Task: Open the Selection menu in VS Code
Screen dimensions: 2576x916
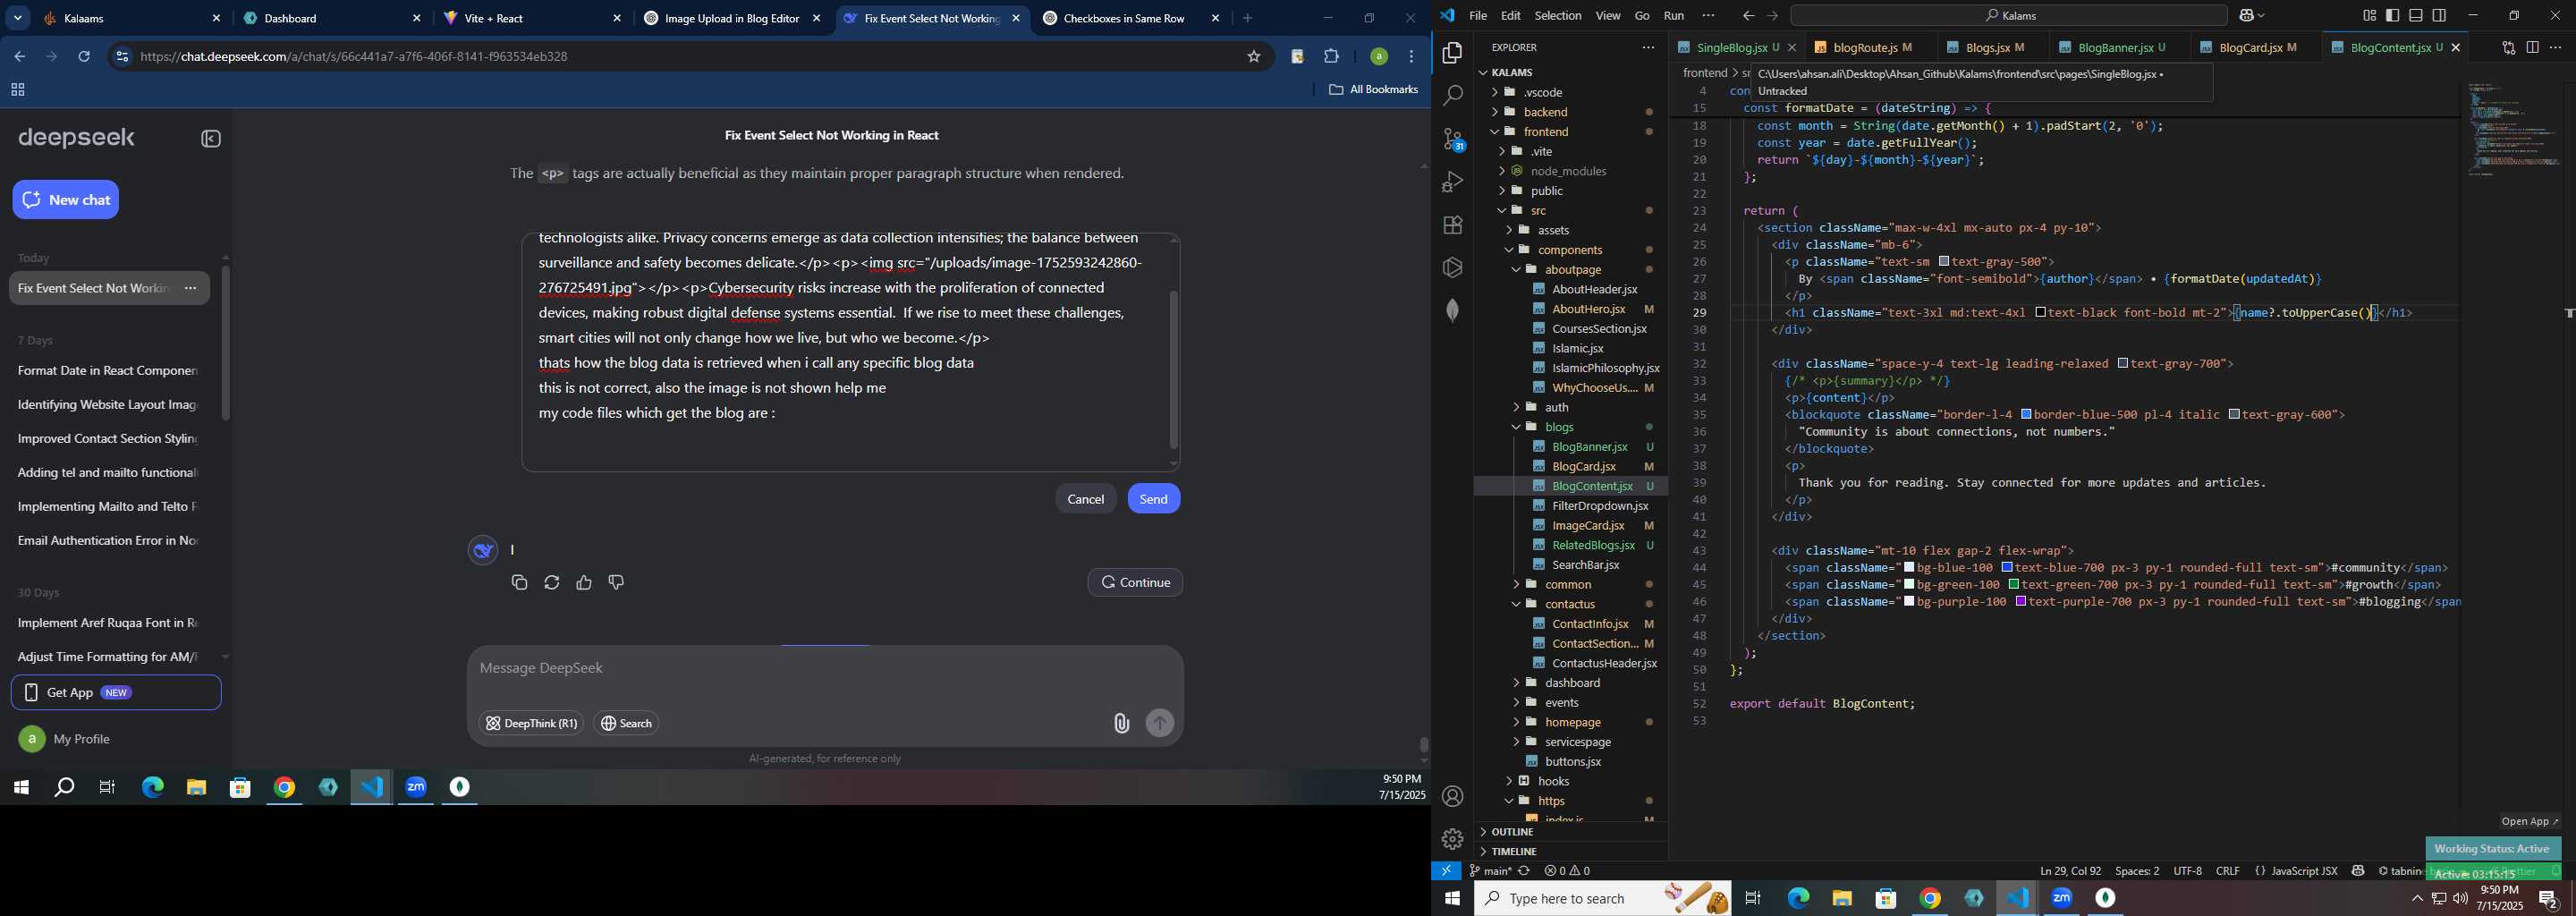Action: [x=1558, y=16]
